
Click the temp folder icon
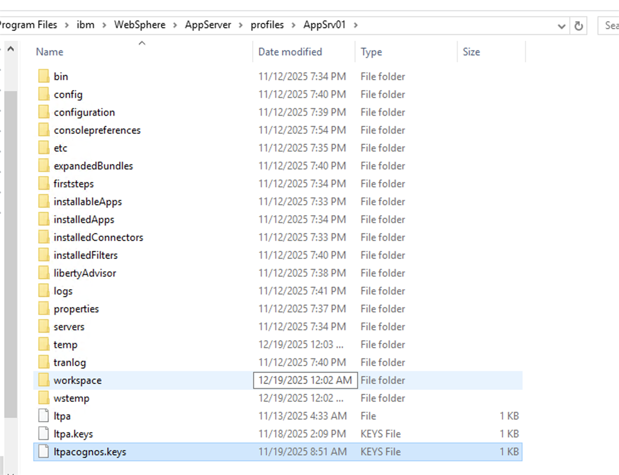click(x=44, y=345)
